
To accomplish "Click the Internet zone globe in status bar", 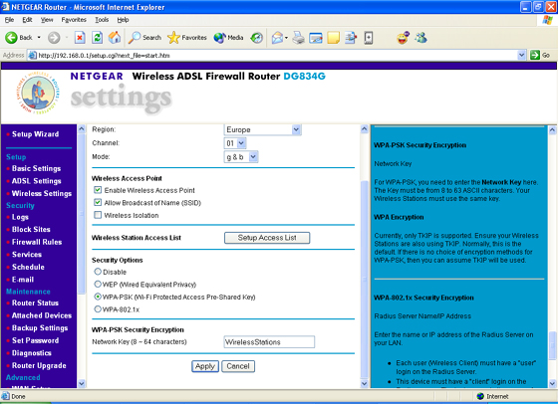I will [x=480, y=396].
